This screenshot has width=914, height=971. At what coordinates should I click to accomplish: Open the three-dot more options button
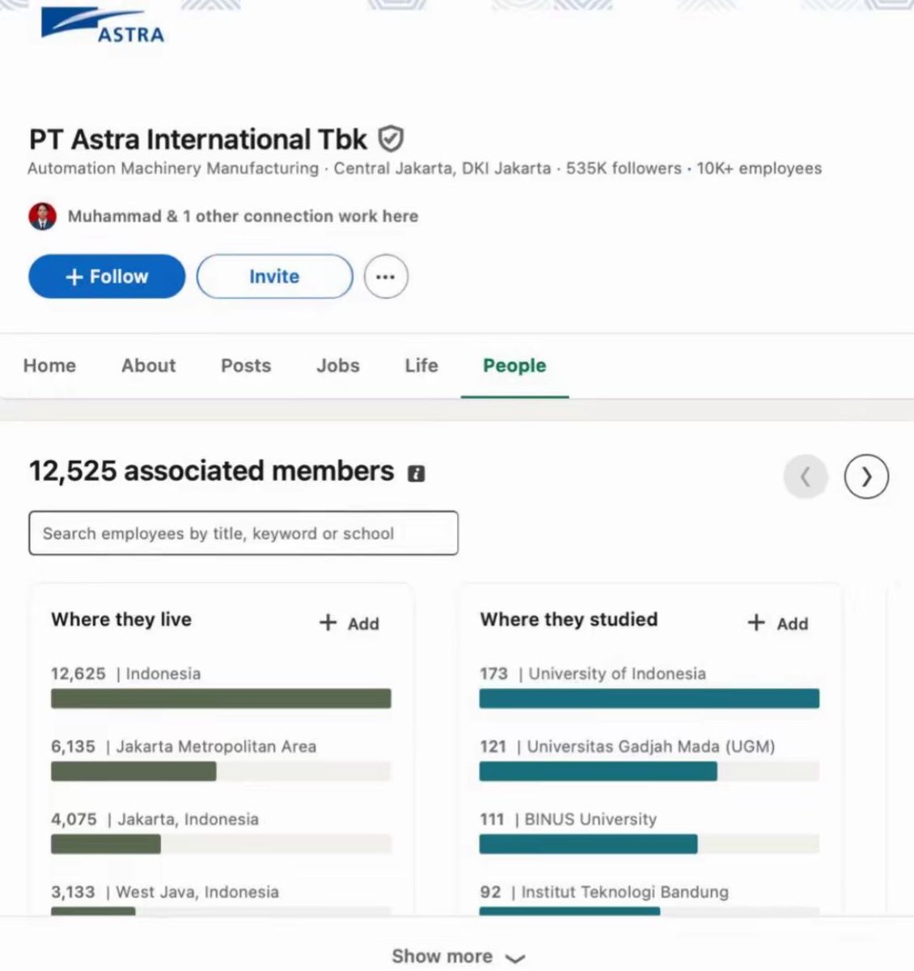coord(386,277)
